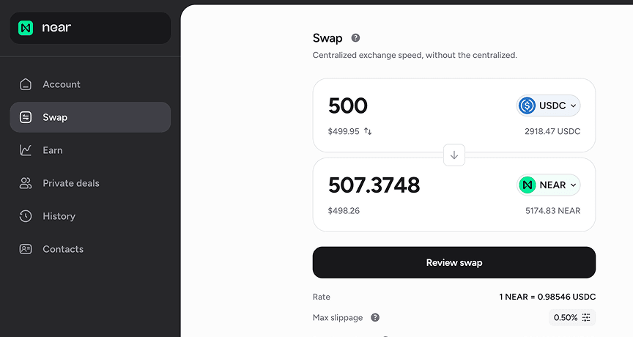
Task: Toggle USD amount display with arrows
Action: (368, 132)
